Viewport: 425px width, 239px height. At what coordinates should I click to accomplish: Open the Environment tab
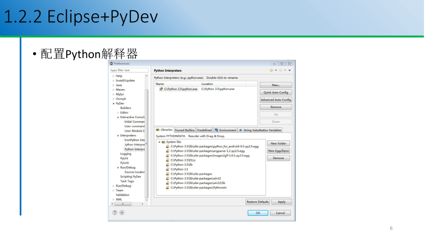click(x=225, y=130)
